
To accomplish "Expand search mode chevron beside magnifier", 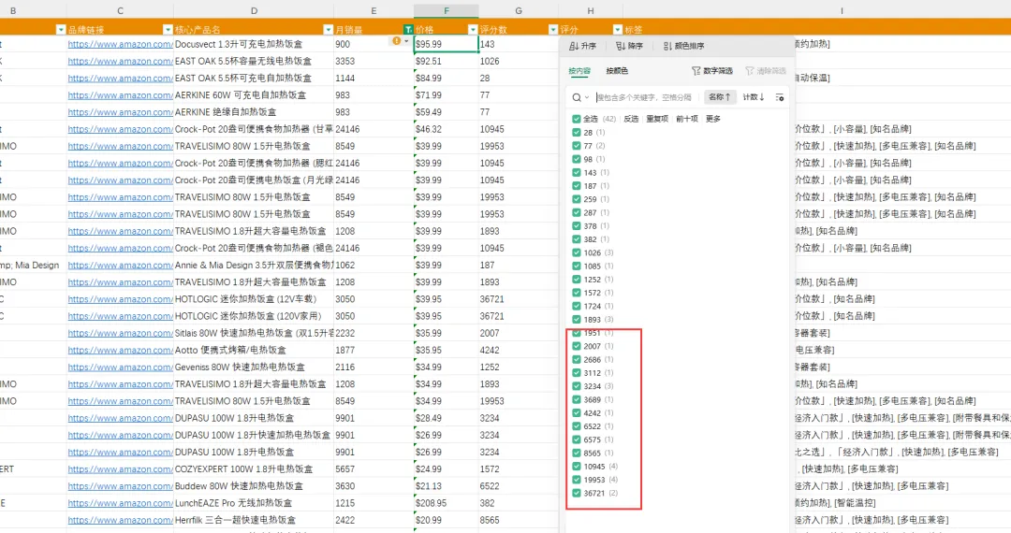I will pos(587,97).
